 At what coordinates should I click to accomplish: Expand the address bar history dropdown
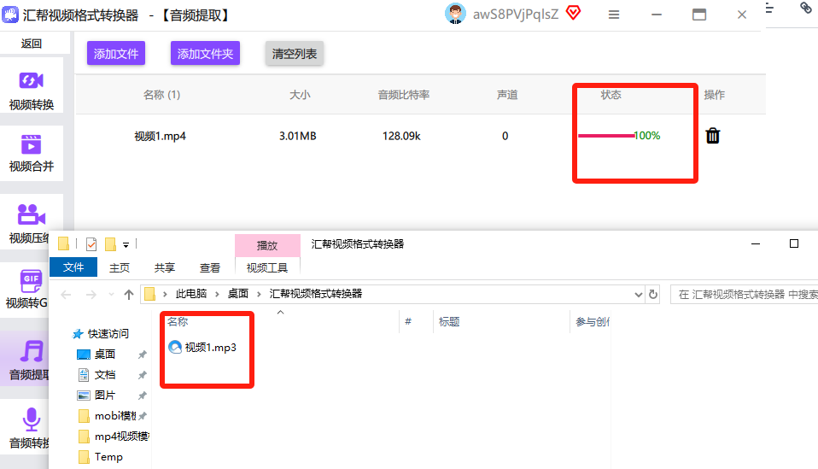638,294
